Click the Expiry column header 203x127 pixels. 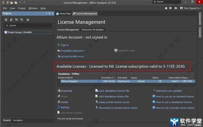[134, 78]
